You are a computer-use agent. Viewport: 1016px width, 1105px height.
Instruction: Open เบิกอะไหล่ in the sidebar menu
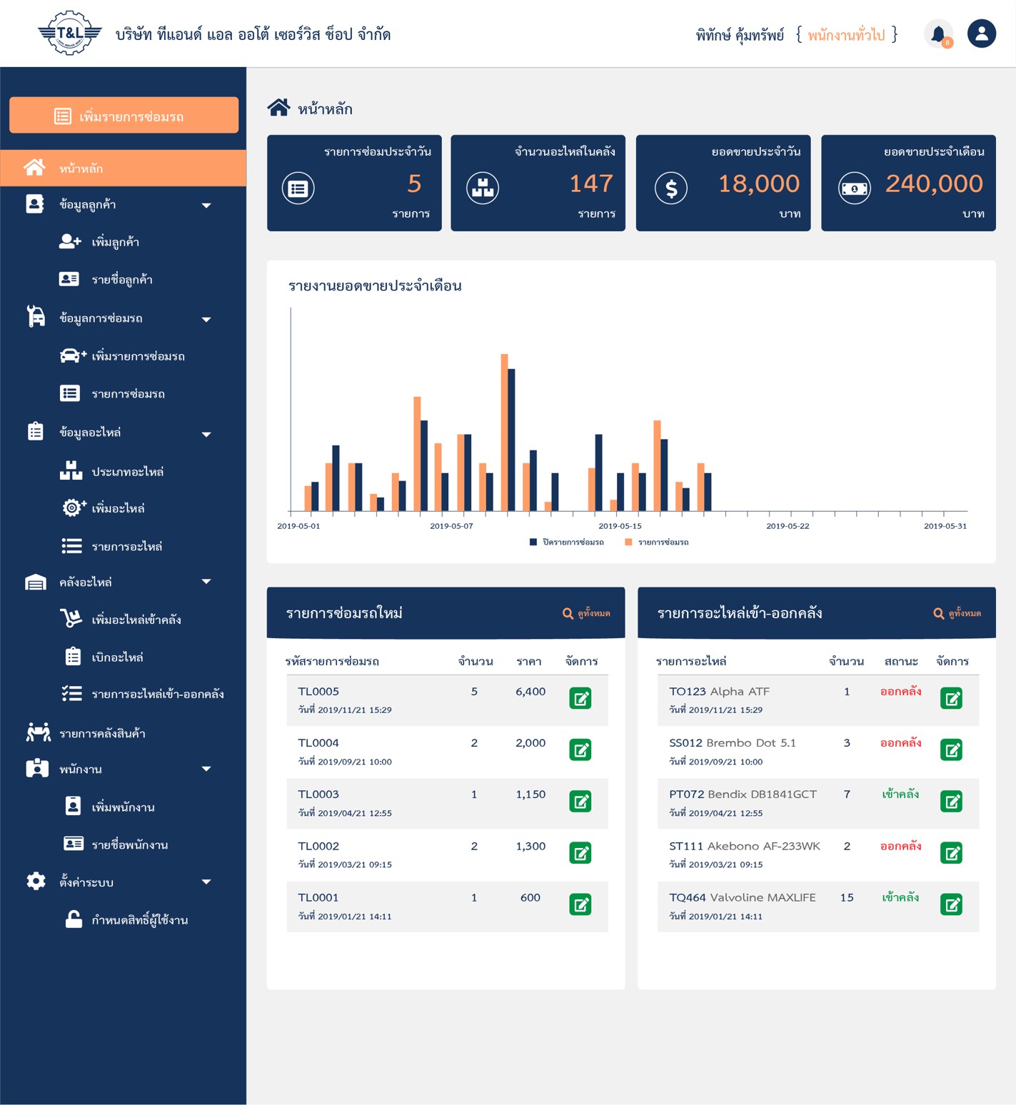pyautogui.click(x=117, y=657)
